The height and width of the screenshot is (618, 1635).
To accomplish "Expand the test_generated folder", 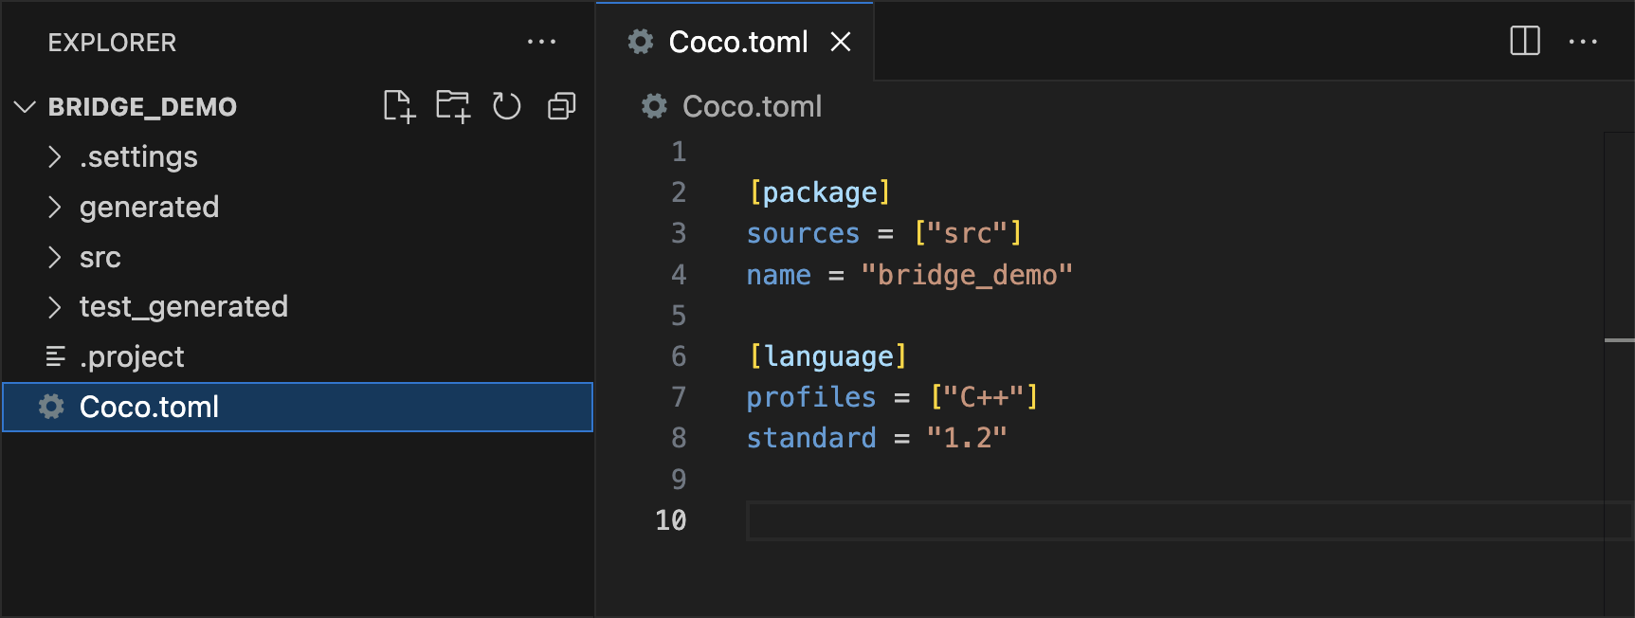I will click(55, 306).
